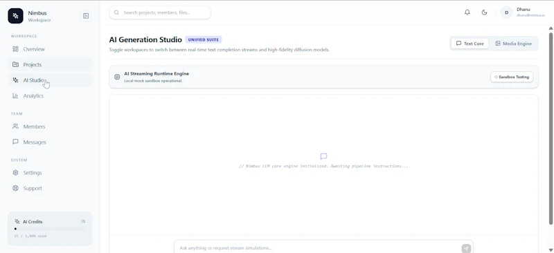Click the Settings gear icon in the sidebar

coord(15,173)
